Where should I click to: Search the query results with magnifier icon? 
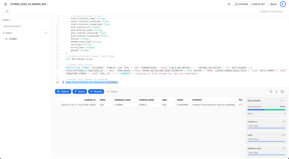click(271, 91)
